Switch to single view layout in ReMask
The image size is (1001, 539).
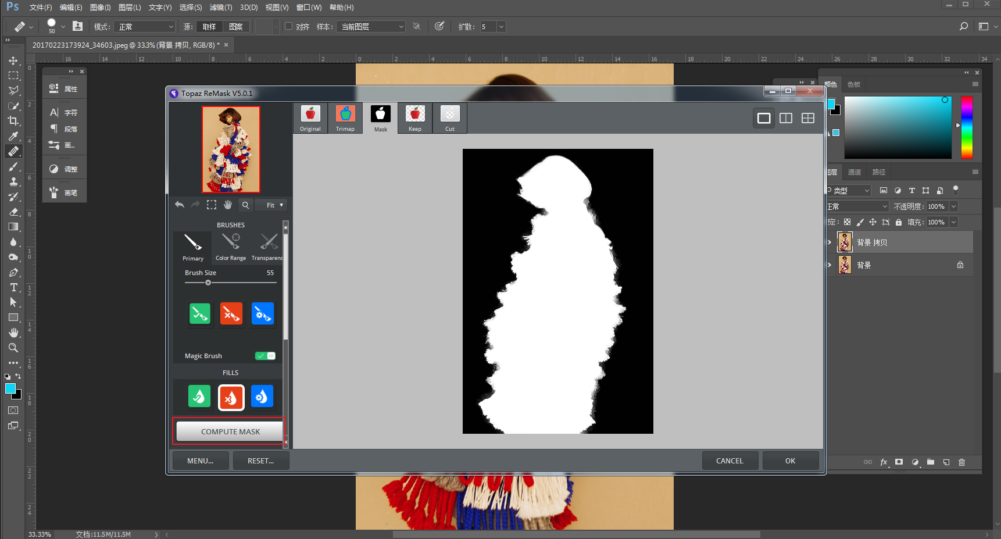pyautogui.click(x=764, y=118)
